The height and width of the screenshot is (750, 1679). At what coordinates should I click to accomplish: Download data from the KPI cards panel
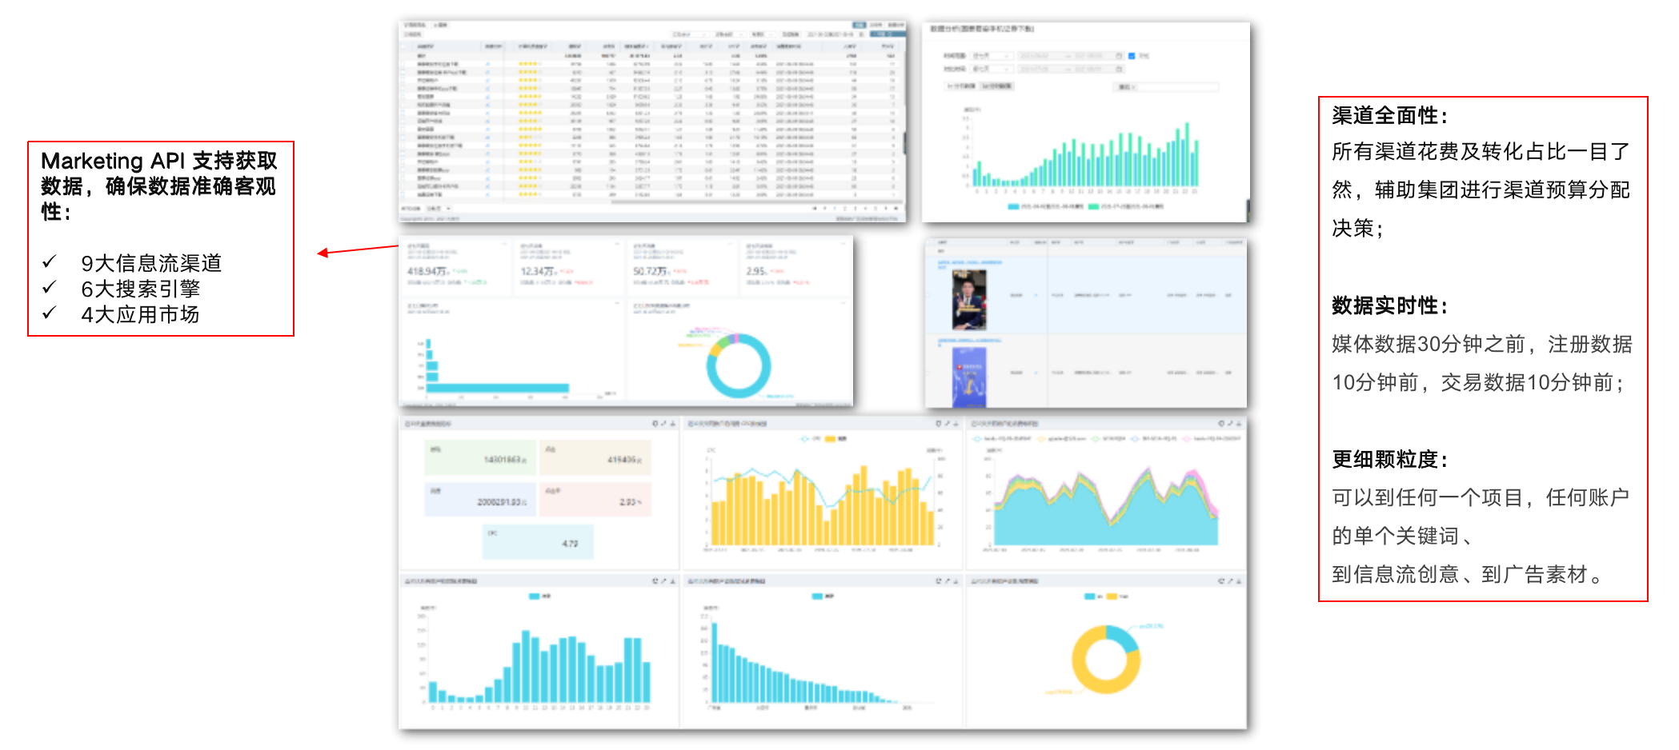coord(673,423)
